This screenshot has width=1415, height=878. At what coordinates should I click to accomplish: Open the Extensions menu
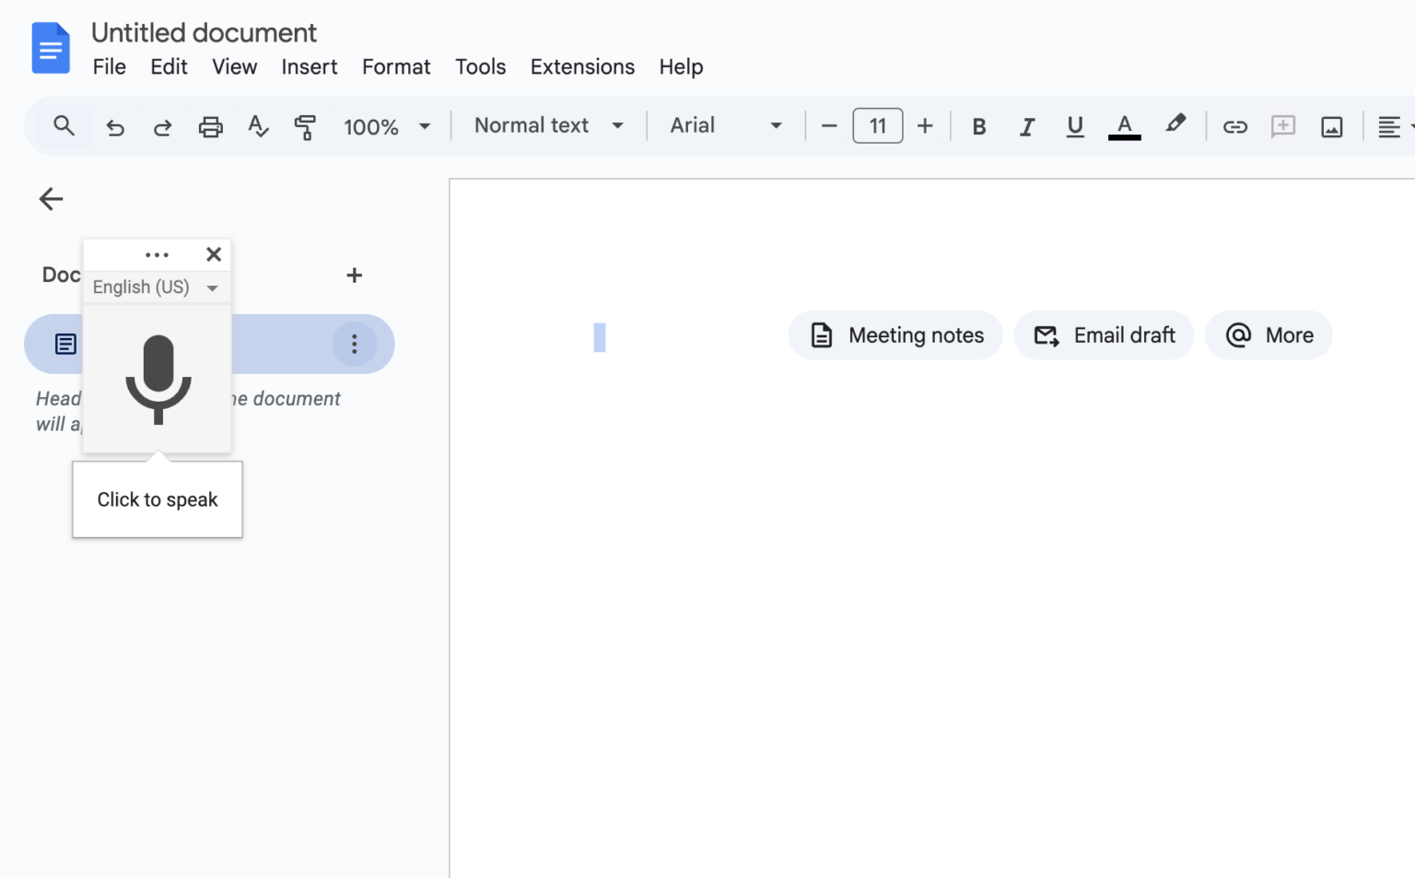582,66
